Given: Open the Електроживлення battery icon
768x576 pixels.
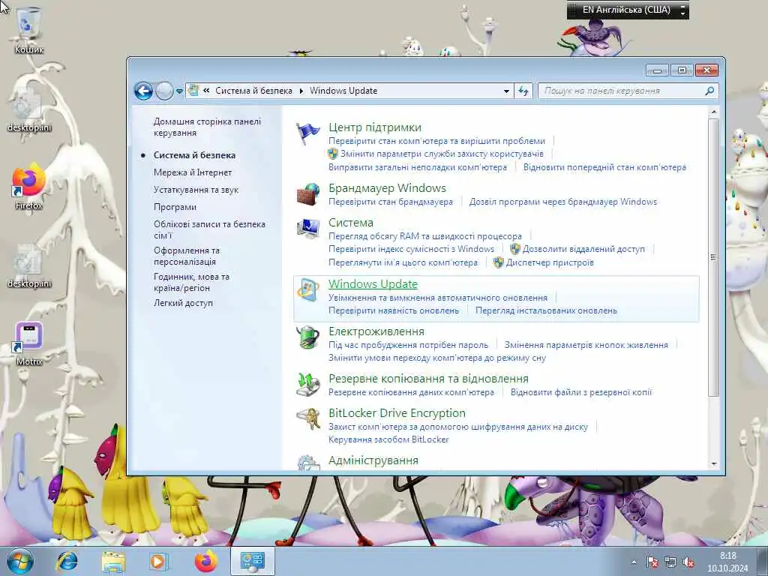Looking at the screenshot, I should (x=308, y=337).
